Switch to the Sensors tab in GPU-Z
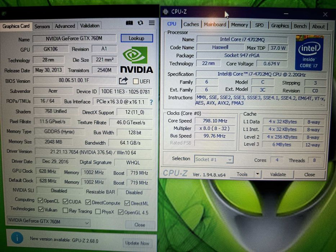Screen dimensions: 336x252 [42, 26]
